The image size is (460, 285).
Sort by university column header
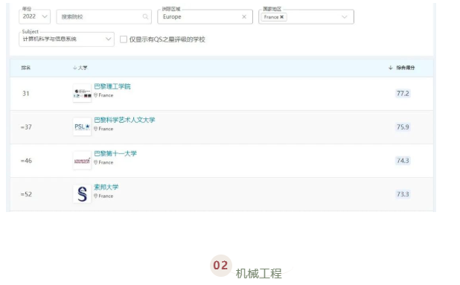80,68
